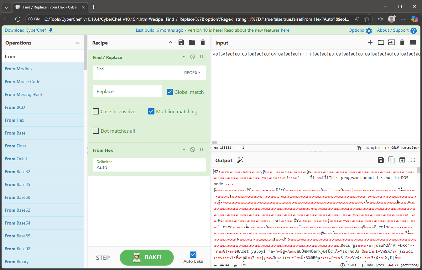Uncheck the Global match checkbox
The height and width of the screenshot is (270, 422).
click(170, 92)
